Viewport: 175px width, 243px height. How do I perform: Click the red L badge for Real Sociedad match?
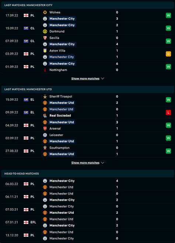tap(168, 112)
